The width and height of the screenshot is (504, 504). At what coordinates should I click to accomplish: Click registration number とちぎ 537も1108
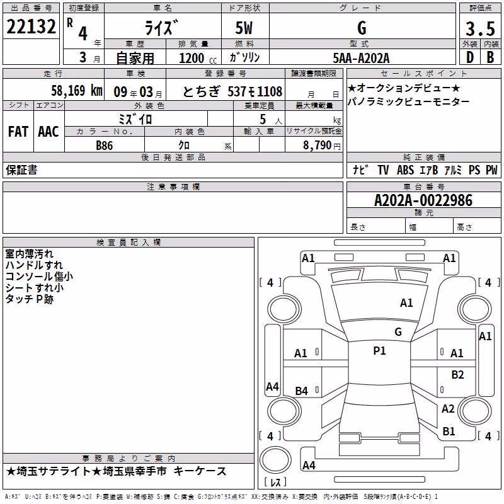pos(232,91)
